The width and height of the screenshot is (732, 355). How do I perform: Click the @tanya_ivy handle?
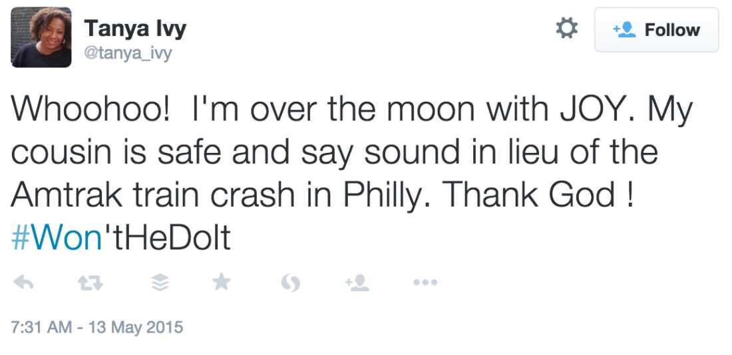[x=128, y=53]
